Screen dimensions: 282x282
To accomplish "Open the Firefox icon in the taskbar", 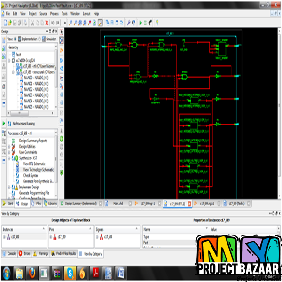I will point(31,272).
